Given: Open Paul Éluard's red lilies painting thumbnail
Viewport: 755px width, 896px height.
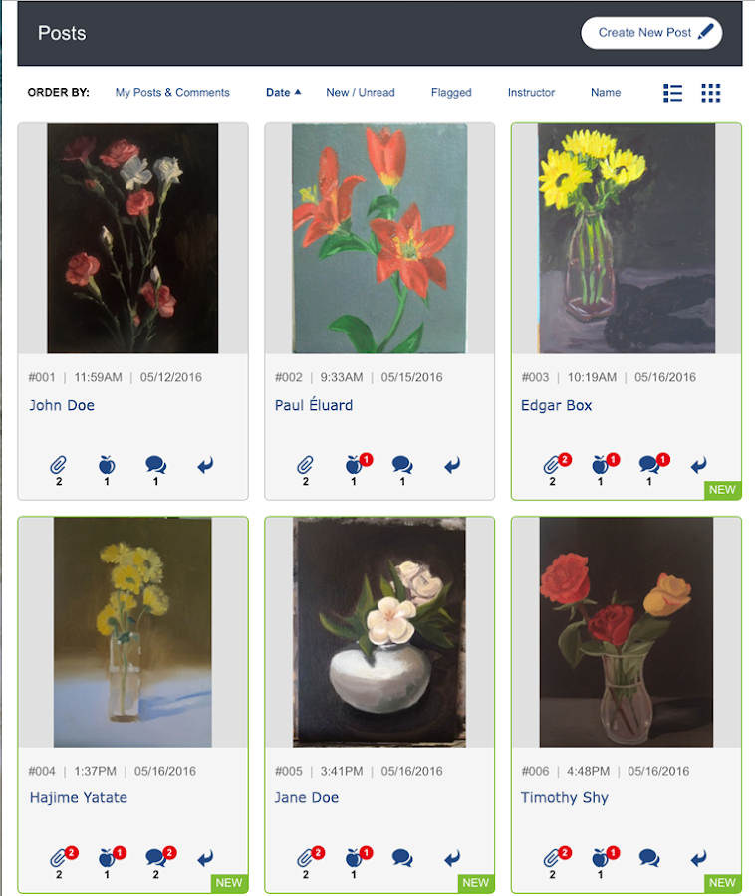Looking at the screenshot, I should click(379, 238).
